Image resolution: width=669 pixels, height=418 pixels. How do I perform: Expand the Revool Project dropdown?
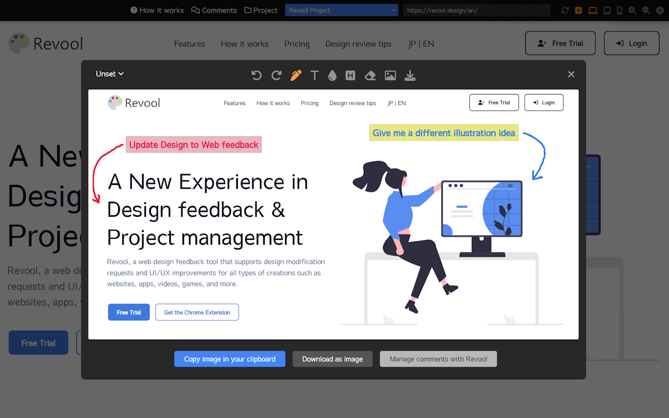[x=341, y=10]
